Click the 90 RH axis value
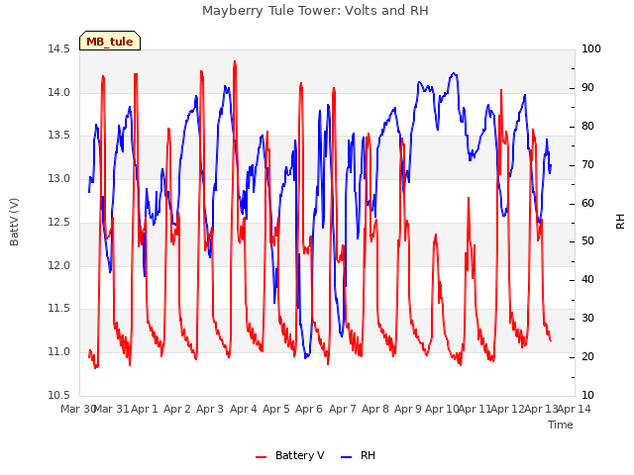634x475 pixels. pyautogui.click(x=587, y=88)
